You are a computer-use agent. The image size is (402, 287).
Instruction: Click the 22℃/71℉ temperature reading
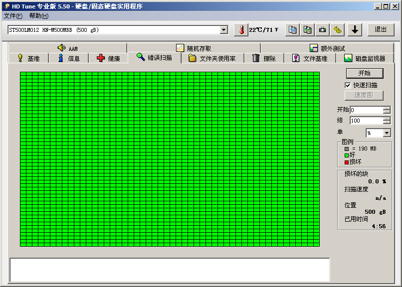(x=264, y=30)
